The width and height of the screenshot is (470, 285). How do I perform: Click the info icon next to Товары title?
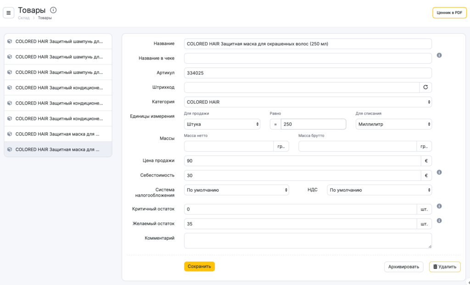(x=53, y=10)
